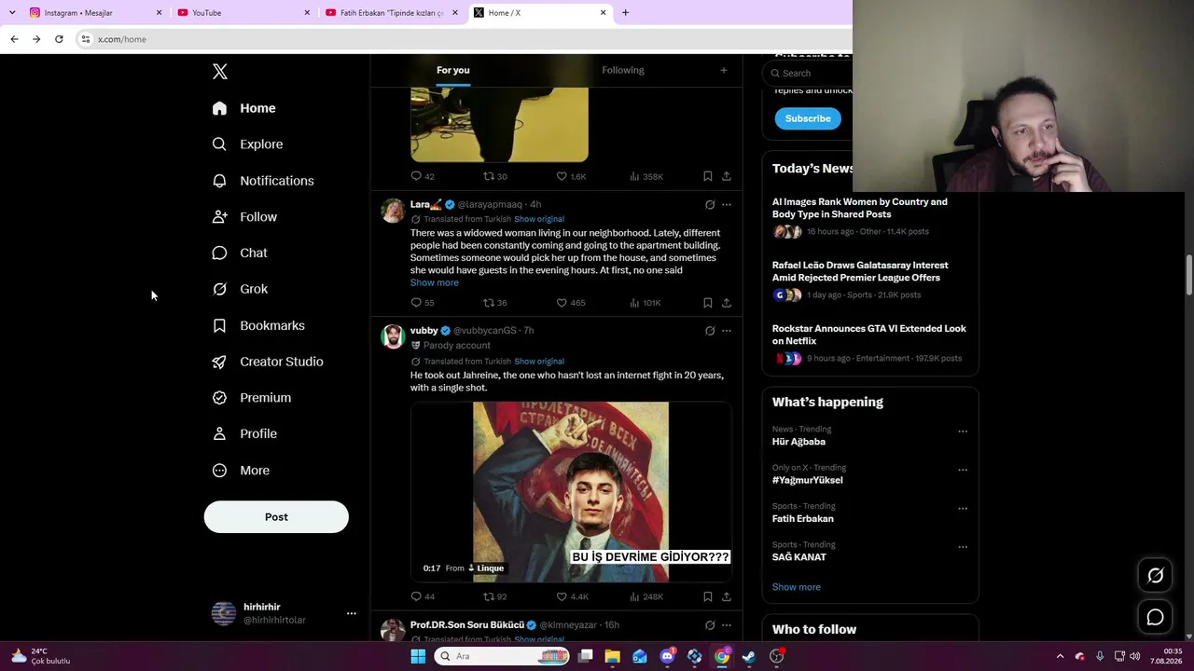The height and width of the screenshot is (671, 1194).
Task: Open more options on Lara's post
Action: 727,204
